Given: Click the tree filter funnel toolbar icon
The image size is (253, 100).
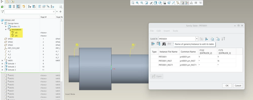Looking at the screenshot, I should (x=30, y=7).
